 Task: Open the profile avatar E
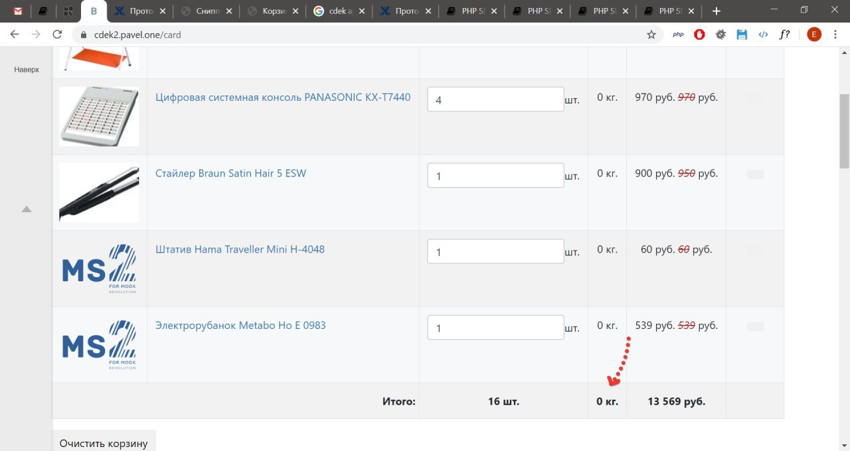tap(814, 34)
